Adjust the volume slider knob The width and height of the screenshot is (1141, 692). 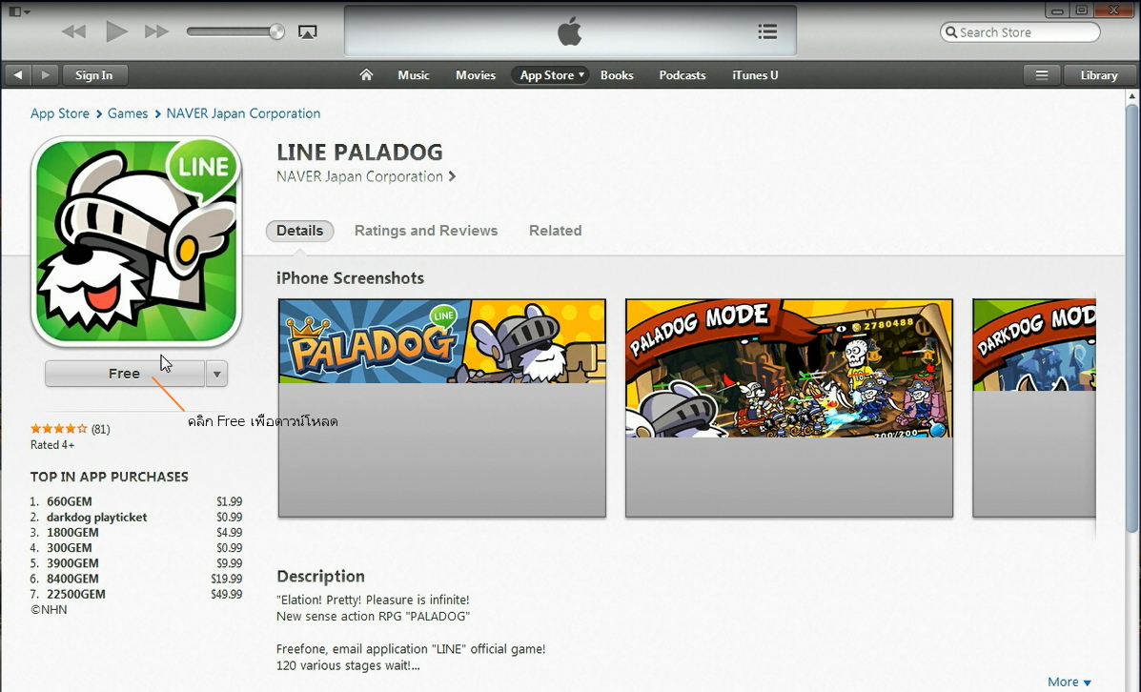point(276,31)
